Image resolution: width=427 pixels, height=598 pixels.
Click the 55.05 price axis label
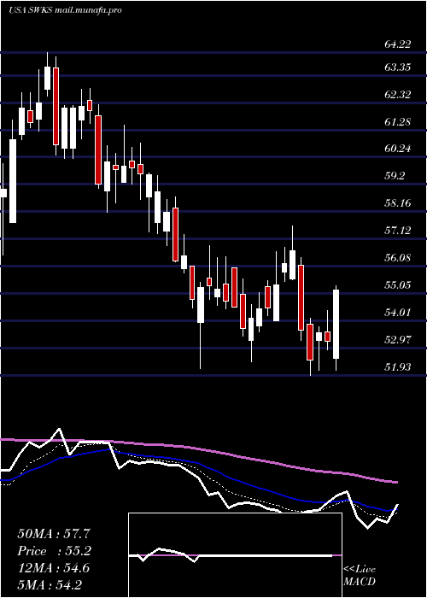point(398,285)
